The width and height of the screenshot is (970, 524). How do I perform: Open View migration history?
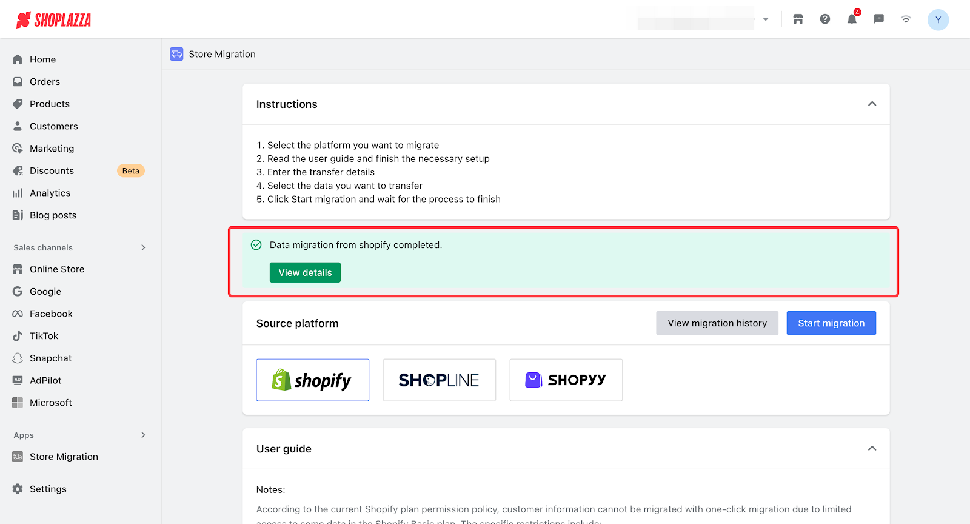[x=717, y=323]
